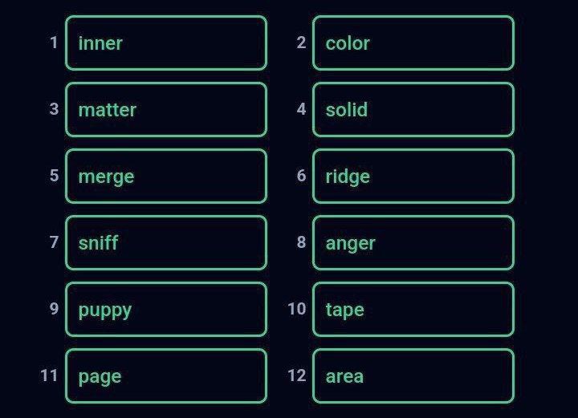Select the 'tape' word field
This screenshot has width=578, height=418.
(413, 310)
